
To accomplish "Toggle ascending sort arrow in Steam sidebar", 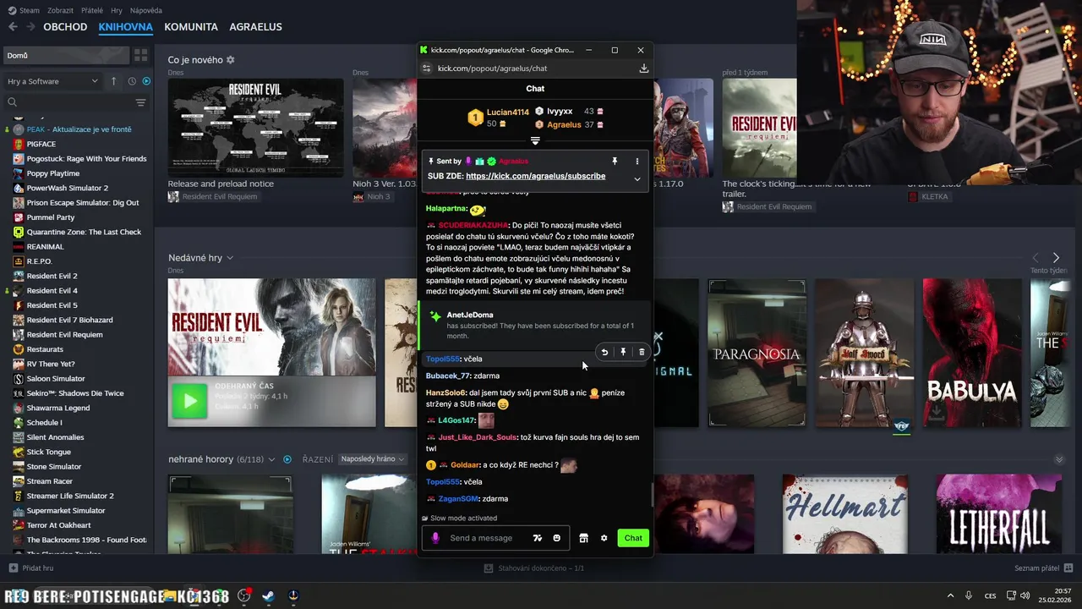I will (x=113, y=81).
